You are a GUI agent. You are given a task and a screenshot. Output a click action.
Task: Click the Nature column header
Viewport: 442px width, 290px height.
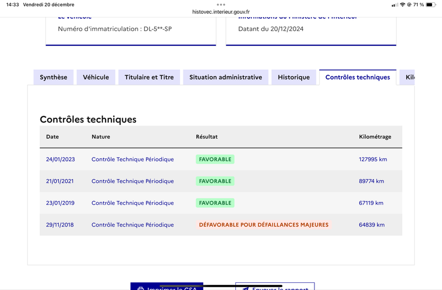101,136
